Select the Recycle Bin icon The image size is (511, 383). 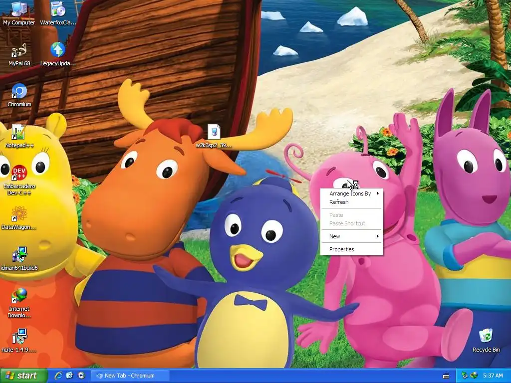point(486,341)
